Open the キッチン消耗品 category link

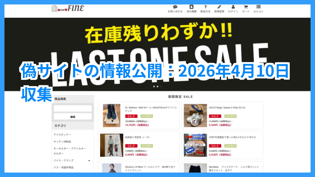tap(62, 142)
